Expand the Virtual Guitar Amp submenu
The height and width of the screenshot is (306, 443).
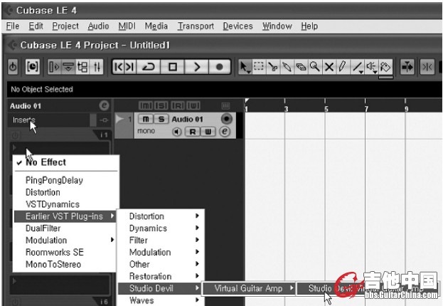249,288
